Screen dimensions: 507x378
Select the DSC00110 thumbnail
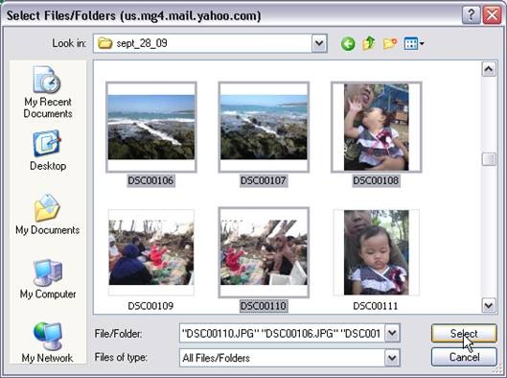point(264,252)
